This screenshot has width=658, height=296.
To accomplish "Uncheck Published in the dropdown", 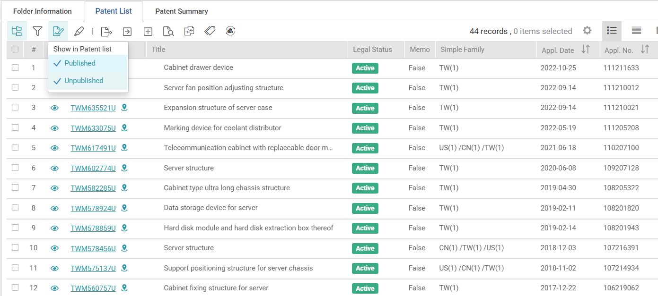I will pos(79,63).
